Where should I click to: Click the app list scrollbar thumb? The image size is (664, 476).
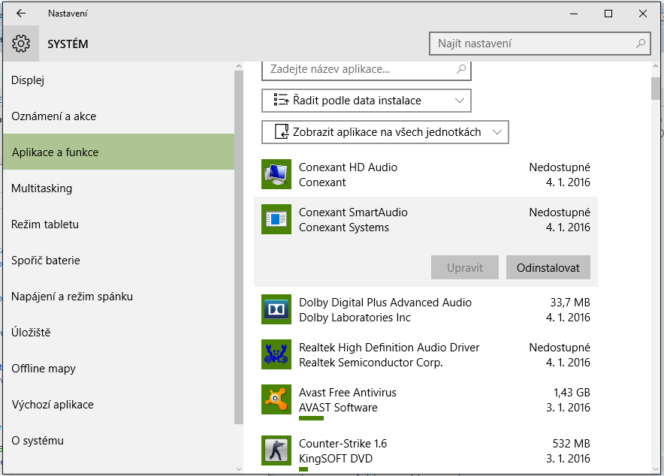pos(656,88)
